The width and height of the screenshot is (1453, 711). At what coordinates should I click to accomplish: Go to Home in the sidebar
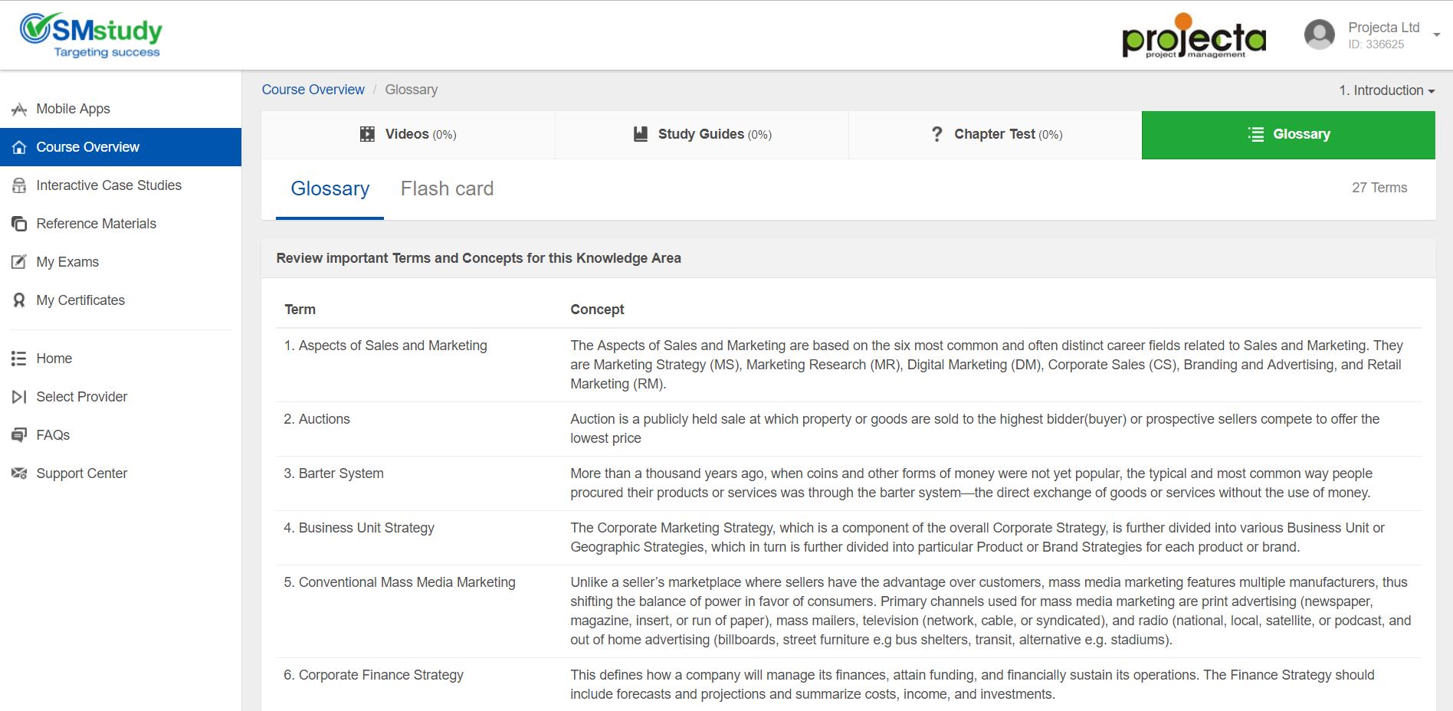pyautogui.click(x=54, y=359)
